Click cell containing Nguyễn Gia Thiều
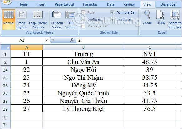Screen dimensions: 182x129 (x=83, y=101)
